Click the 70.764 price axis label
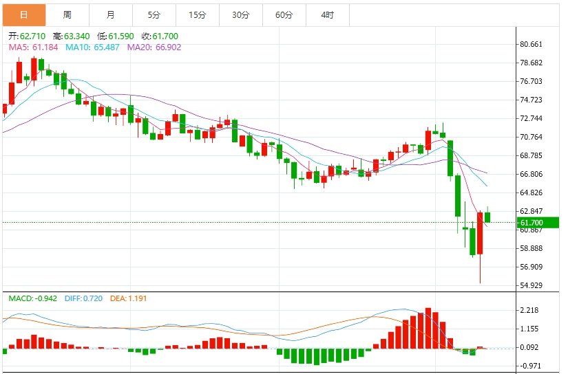The height and width of the screenshot is (374, 568). tap(531, 137)
